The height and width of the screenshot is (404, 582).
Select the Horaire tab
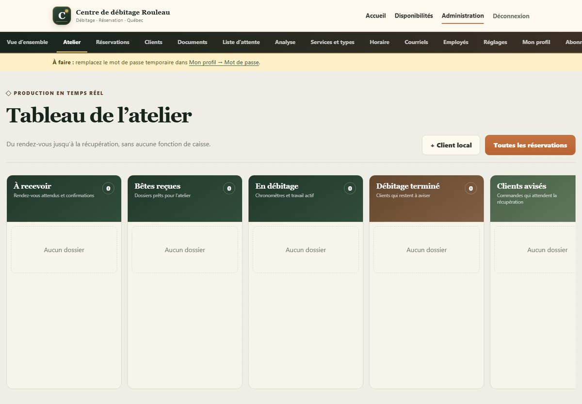coord(379,42)
